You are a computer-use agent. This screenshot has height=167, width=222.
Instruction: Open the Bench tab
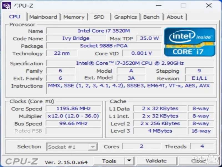(x=151, y=17)
